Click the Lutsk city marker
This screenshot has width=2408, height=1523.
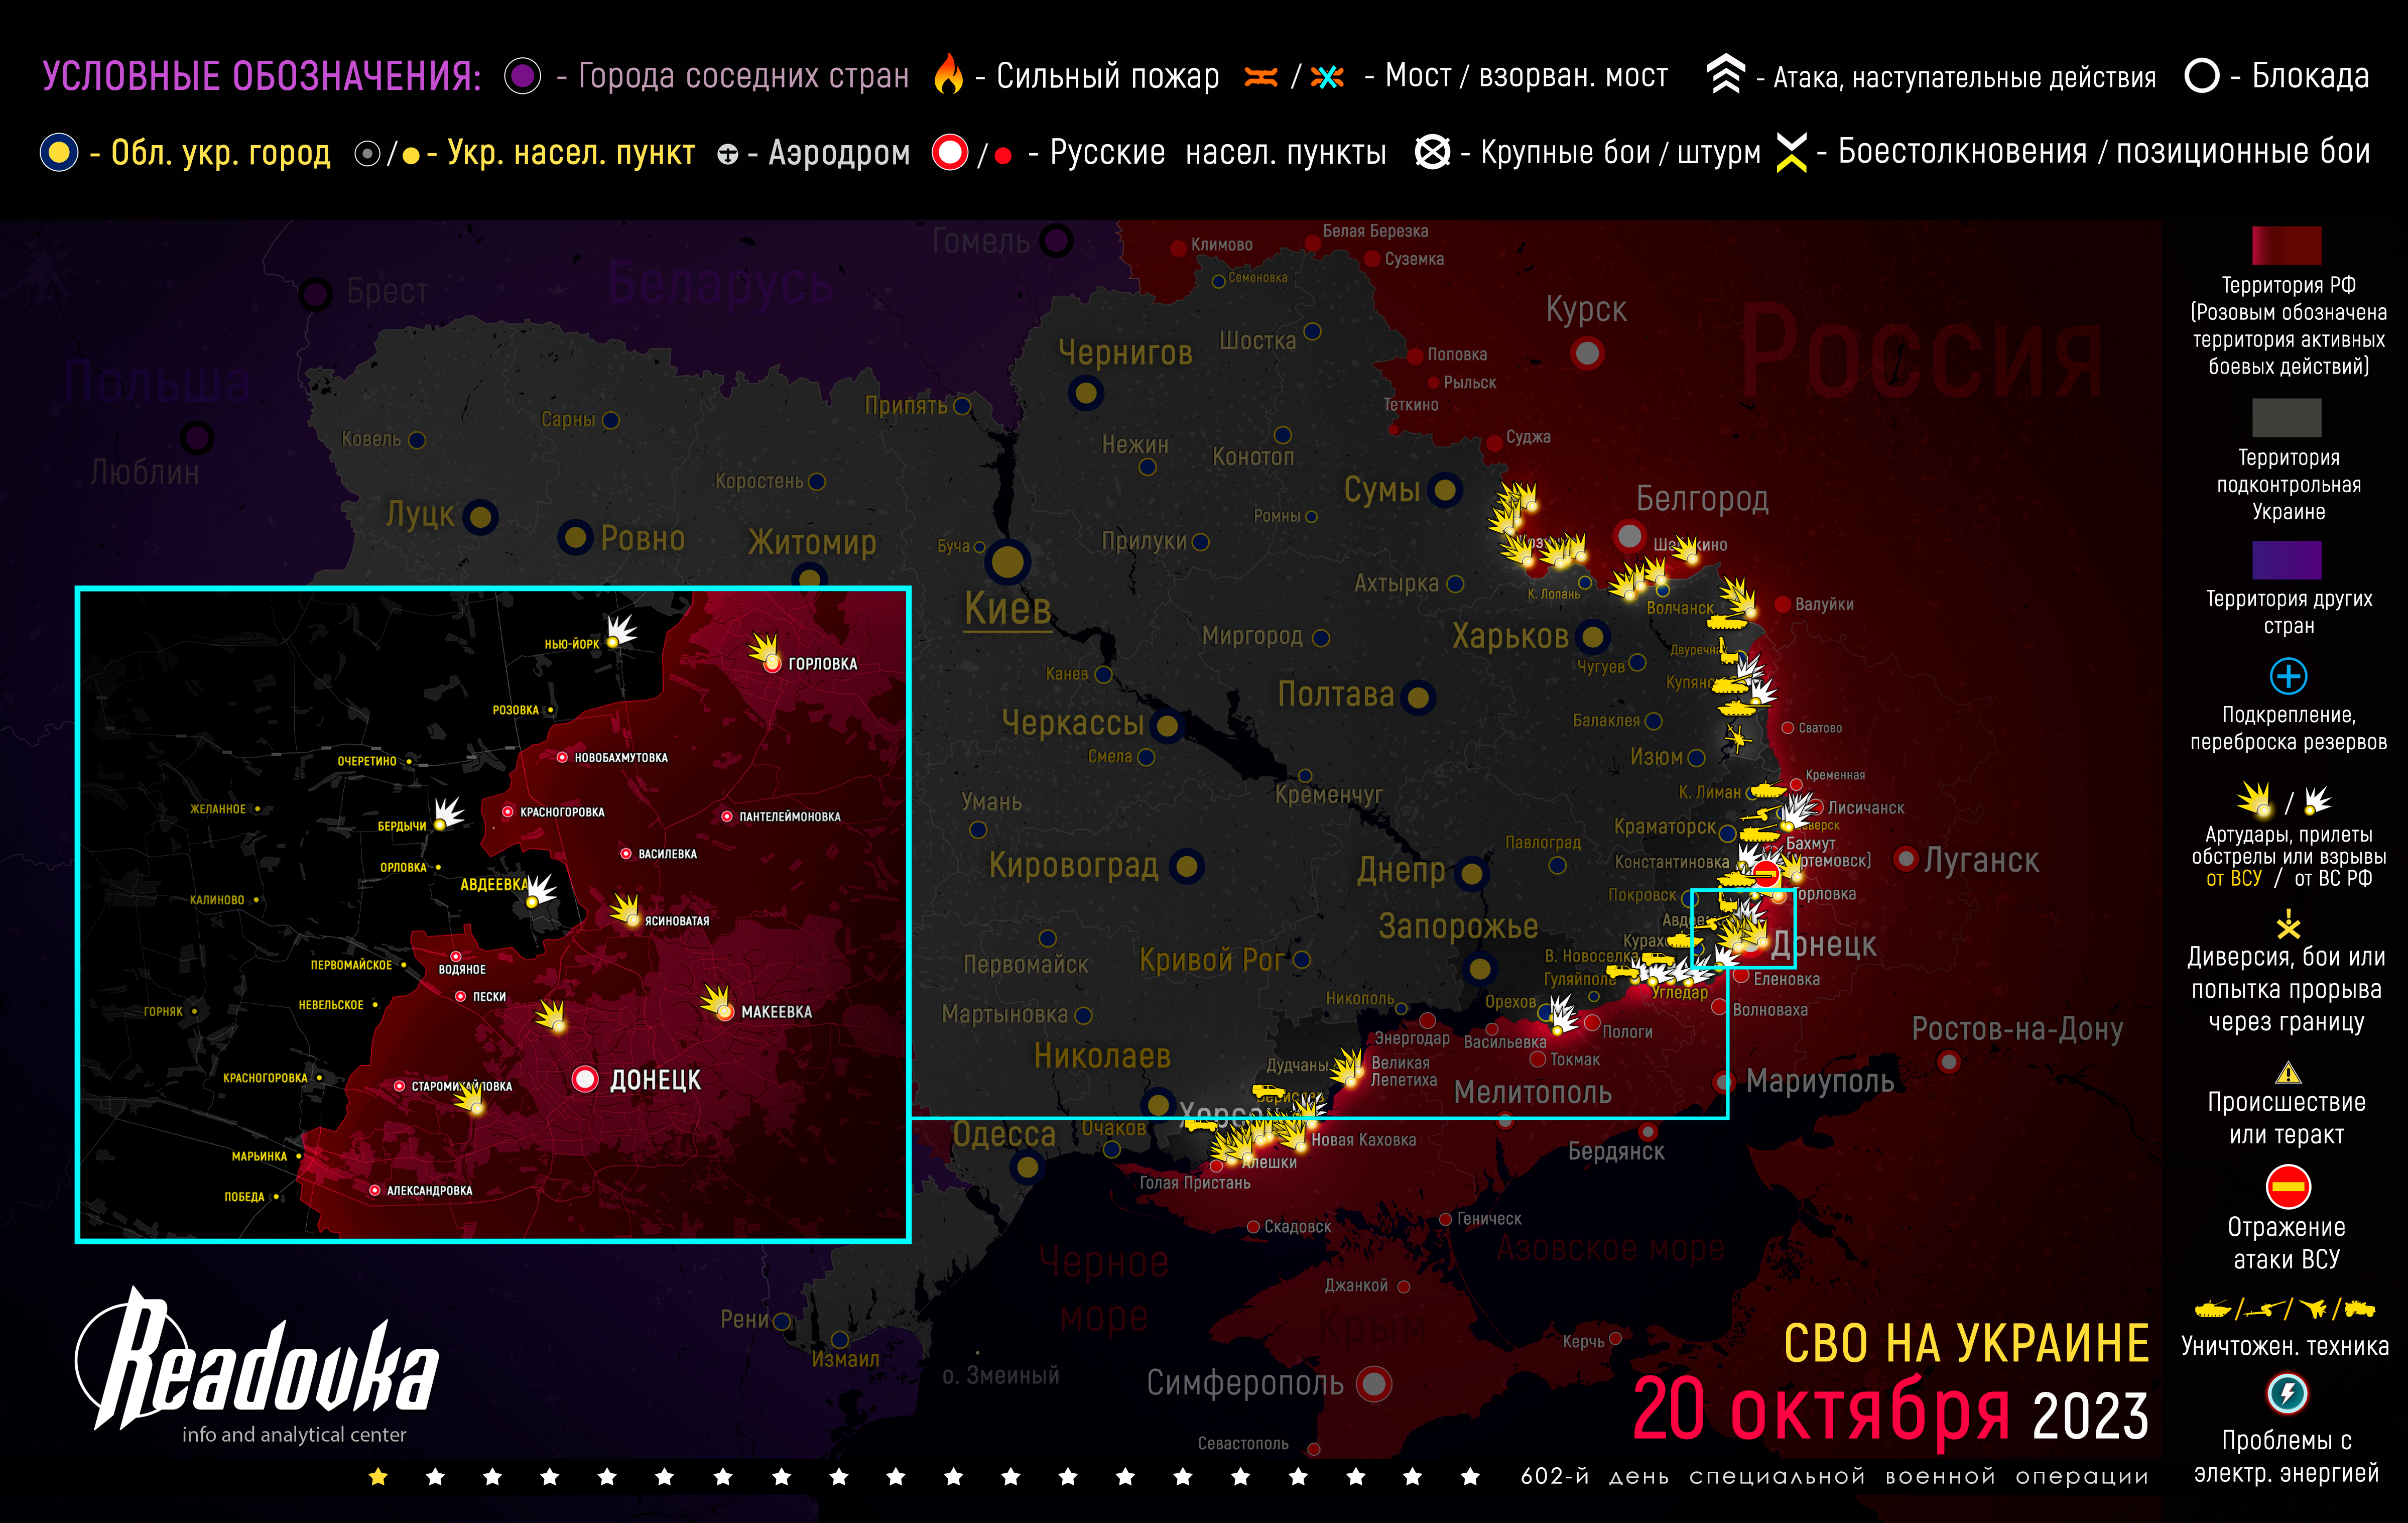click(x=481, y=517)
